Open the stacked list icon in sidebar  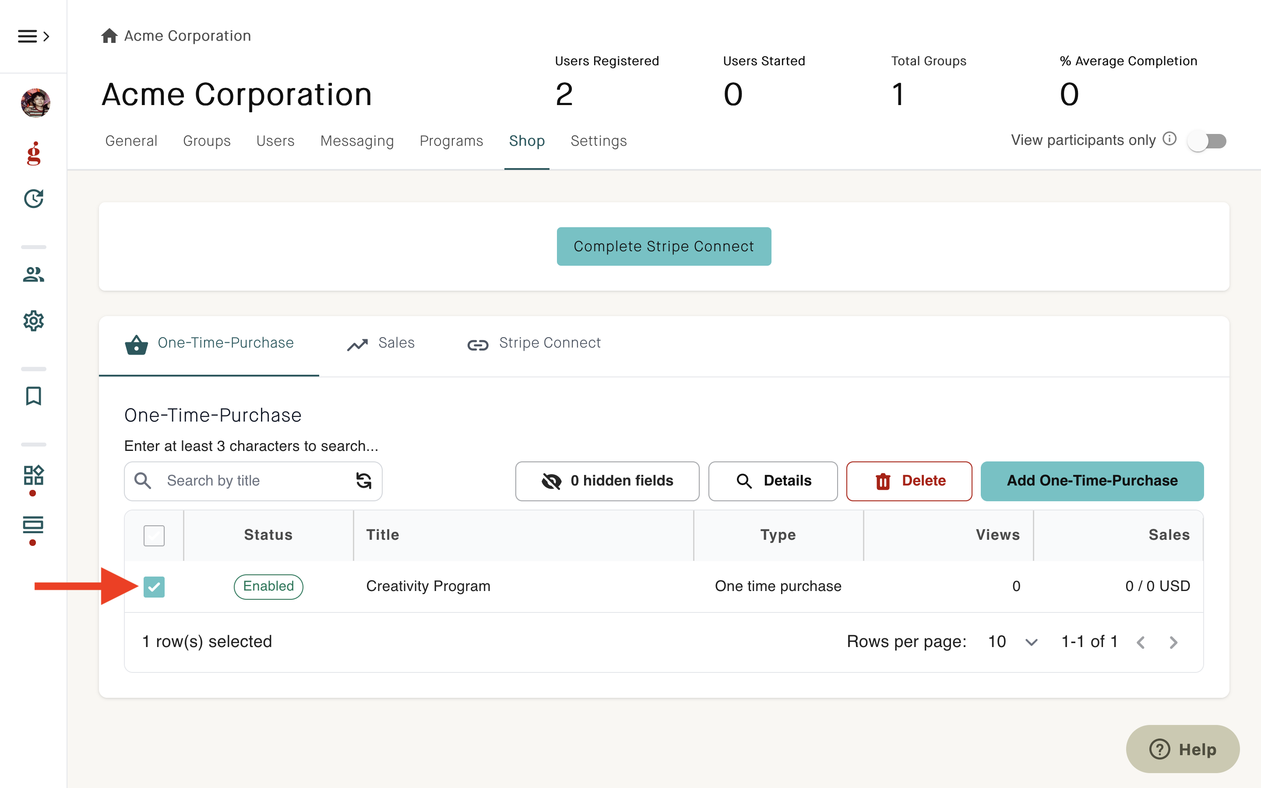34,525
